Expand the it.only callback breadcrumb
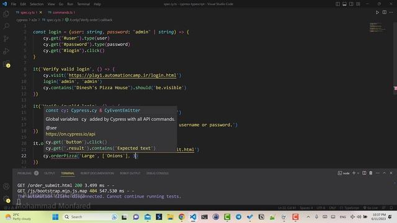Image resolution: width=397 pixels, height=223 pixels. (89, 20)
